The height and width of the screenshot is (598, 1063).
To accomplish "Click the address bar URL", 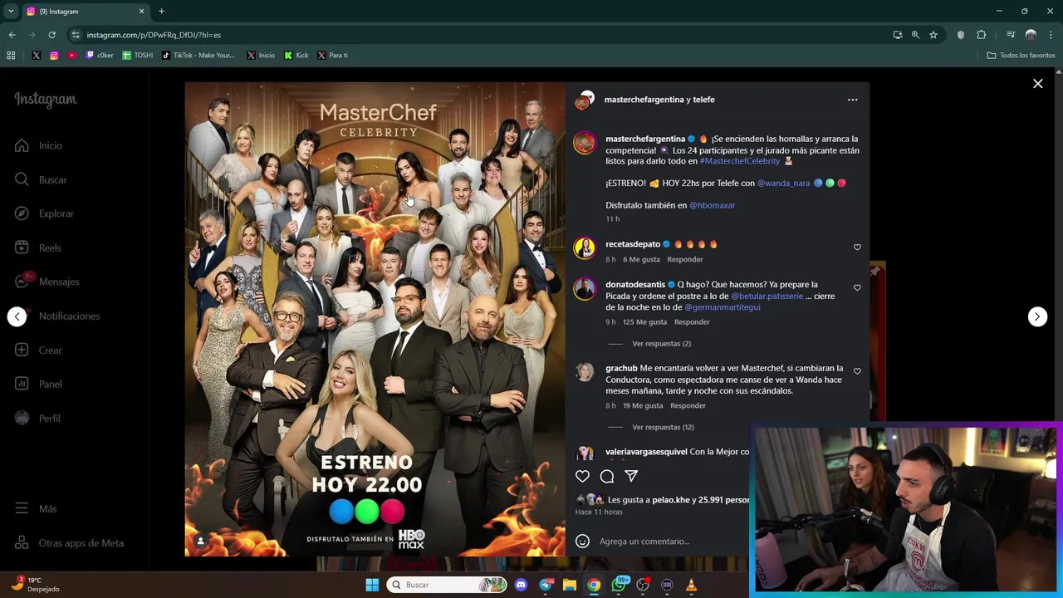I will point(154,35).
